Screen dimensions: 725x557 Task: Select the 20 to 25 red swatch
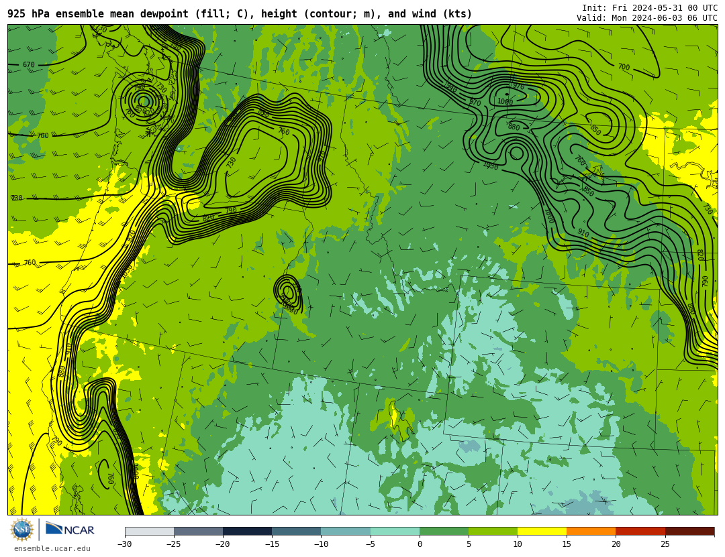click(x=640, y=531)
